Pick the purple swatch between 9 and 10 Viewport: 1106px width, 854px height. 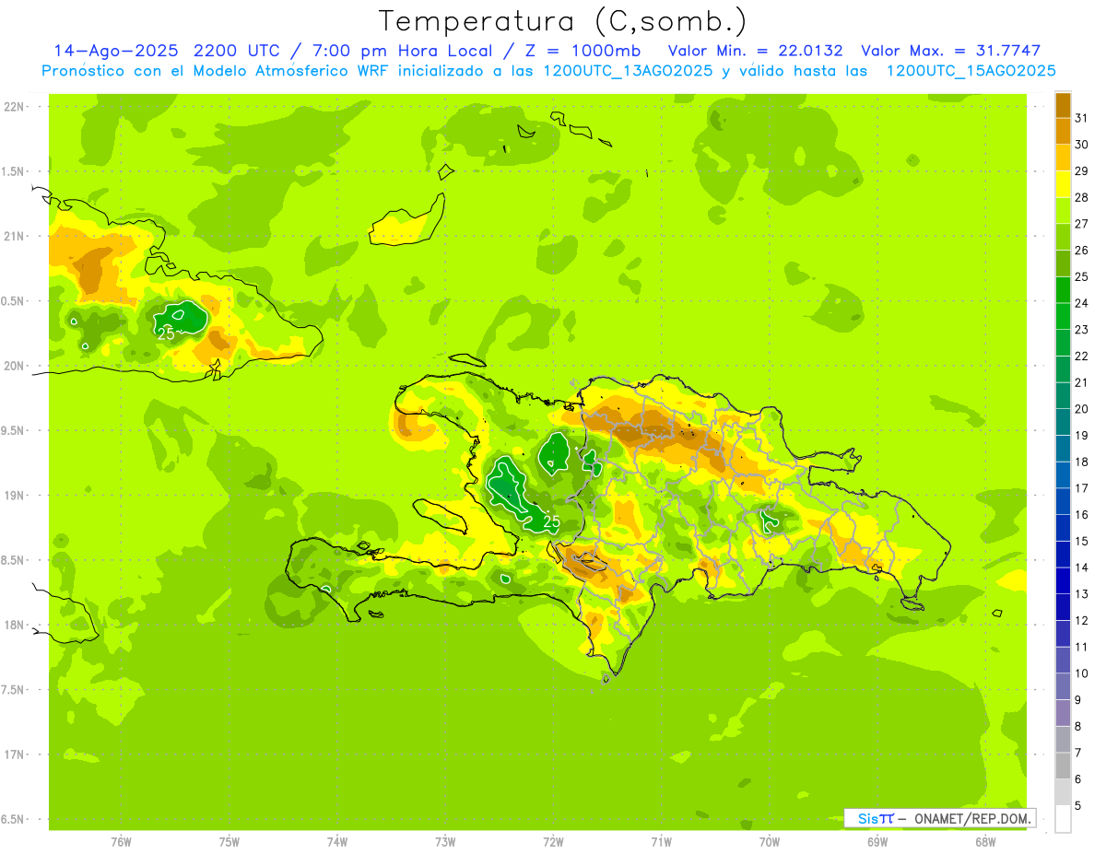pos(1064,686)
